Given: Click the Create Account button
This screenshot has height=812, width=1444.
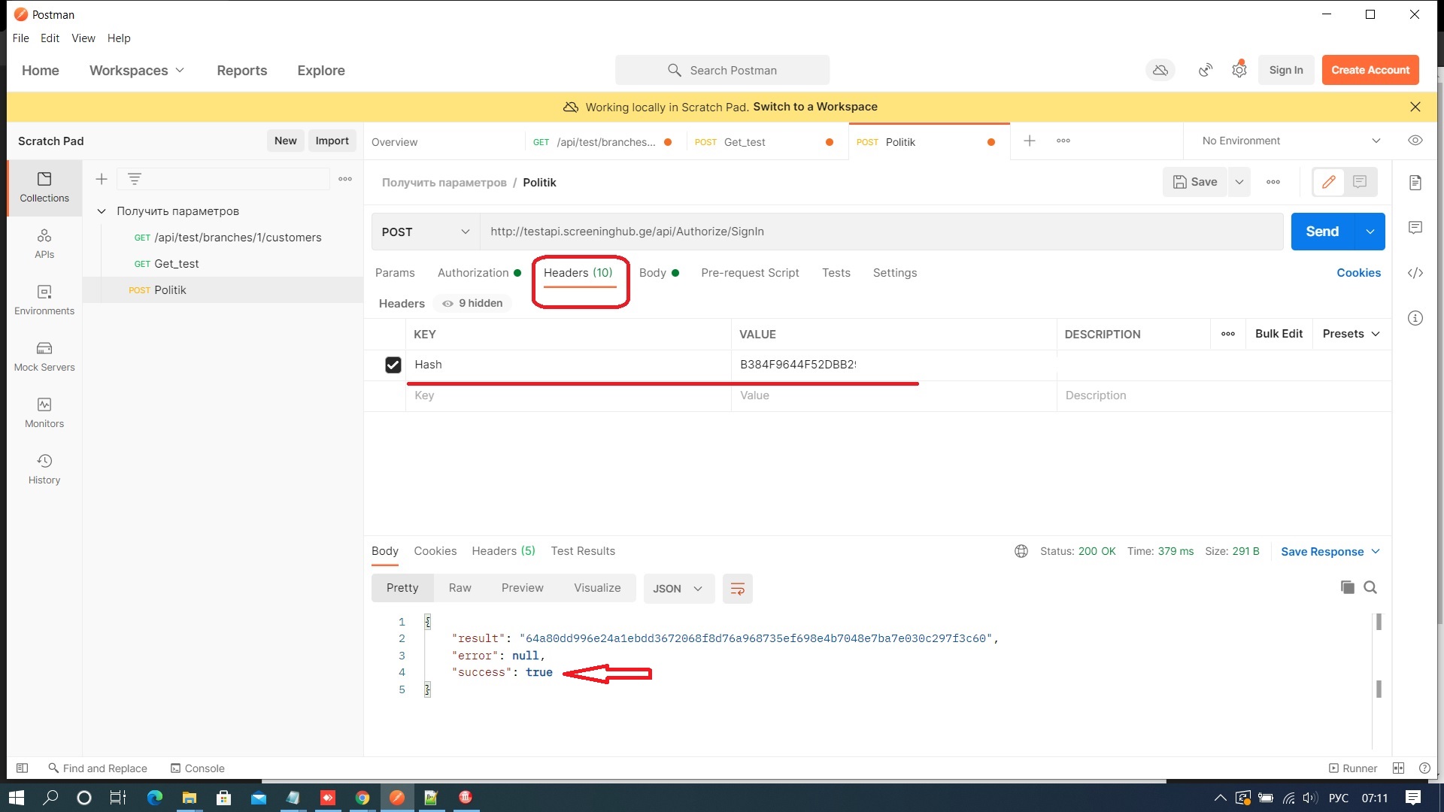Looking at the screenshot, I should tap(1370, 70).
